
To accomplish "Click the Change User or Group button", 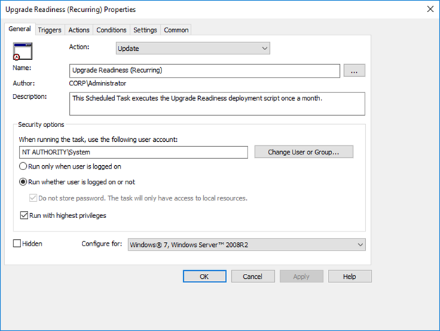I will tap(304, 152).
